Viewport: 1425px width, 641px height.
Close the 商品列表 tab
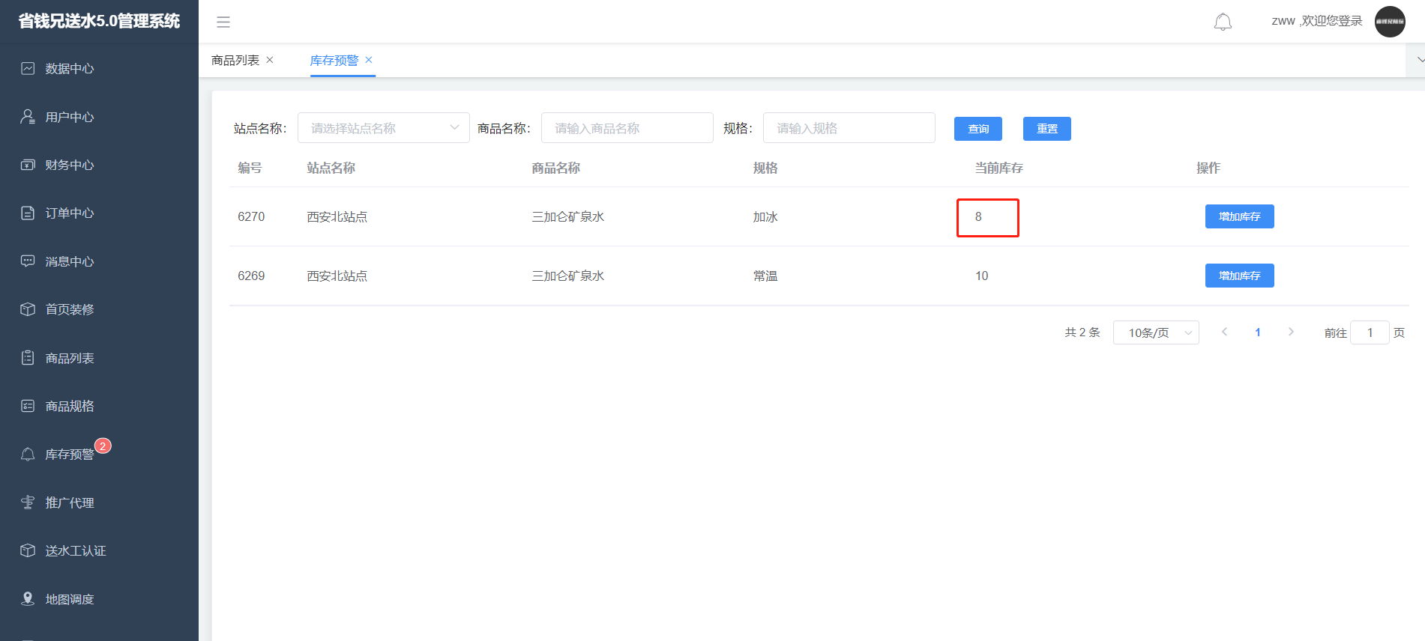270,60
